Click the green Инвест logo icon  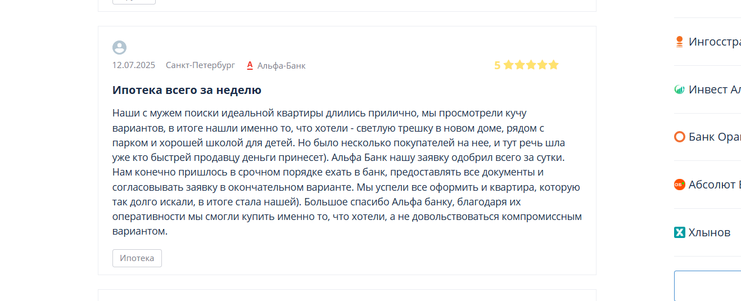(679, 89)
